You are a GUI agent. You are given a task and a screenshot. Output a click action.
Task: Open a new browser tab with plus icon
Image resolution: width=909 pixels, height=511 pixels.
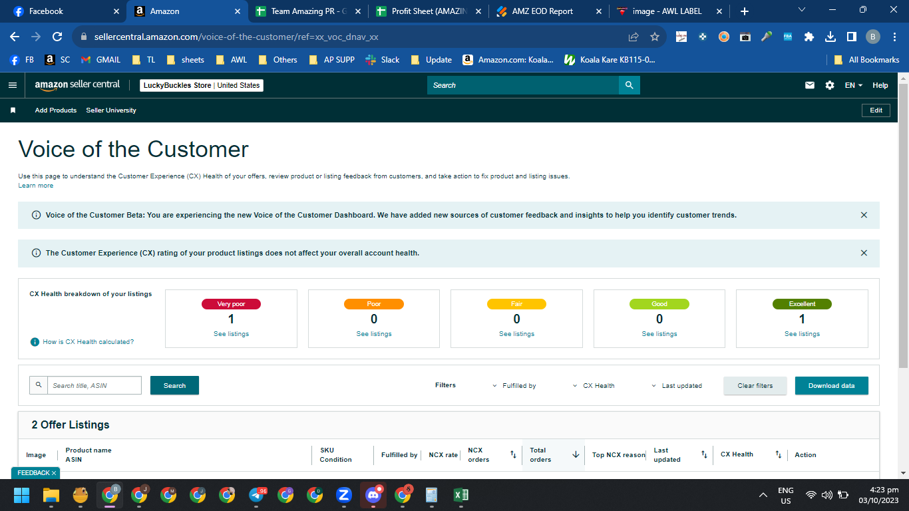745,11
